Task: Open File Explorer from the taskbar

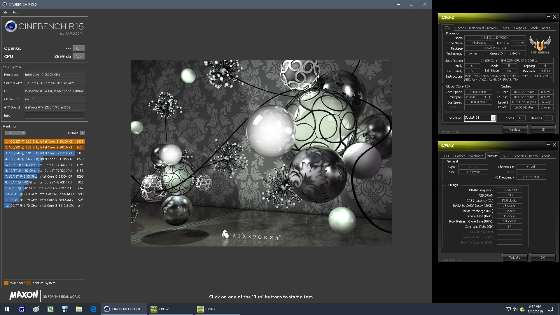Action: [x=79, y=309]
